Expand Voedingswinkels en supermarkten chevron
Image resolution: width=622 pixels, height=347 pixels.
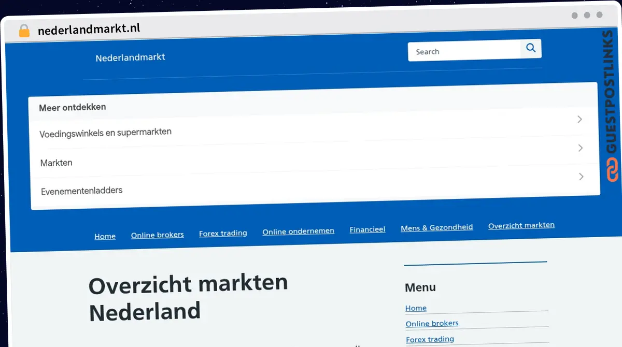click(x=579, y=120)
